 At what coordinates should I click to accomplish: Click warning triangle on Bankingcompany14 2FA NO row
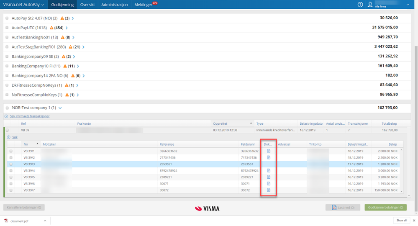coord(73,76)
